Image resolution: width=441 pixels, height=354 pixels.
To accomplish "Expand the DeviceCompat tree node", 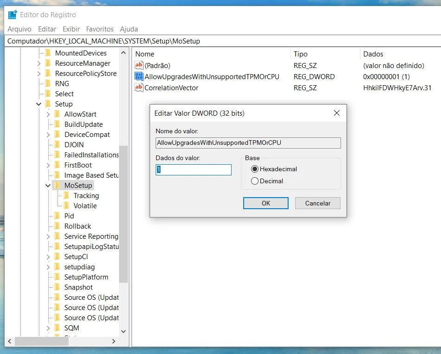I will [x=48, y=135].
